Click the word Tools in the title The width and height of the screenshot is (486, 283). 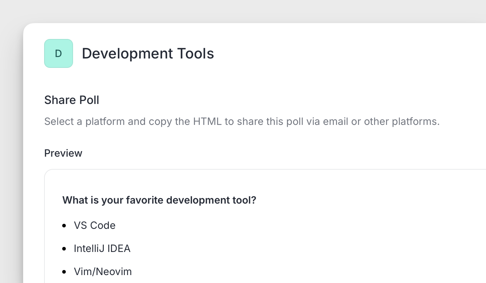(195, 53)
